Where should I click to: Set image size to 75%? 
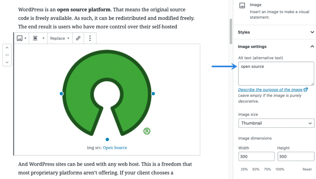268,169
